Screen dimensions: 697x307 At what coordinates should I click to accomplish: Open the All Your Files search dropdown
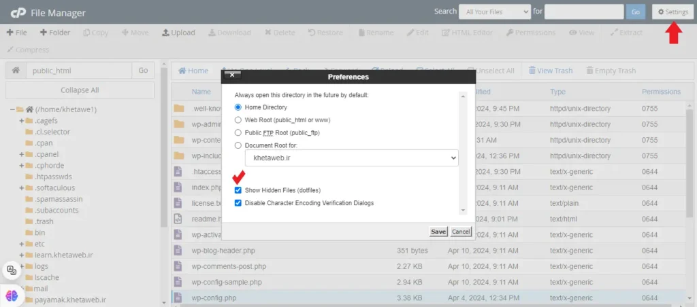pos(495,12)
